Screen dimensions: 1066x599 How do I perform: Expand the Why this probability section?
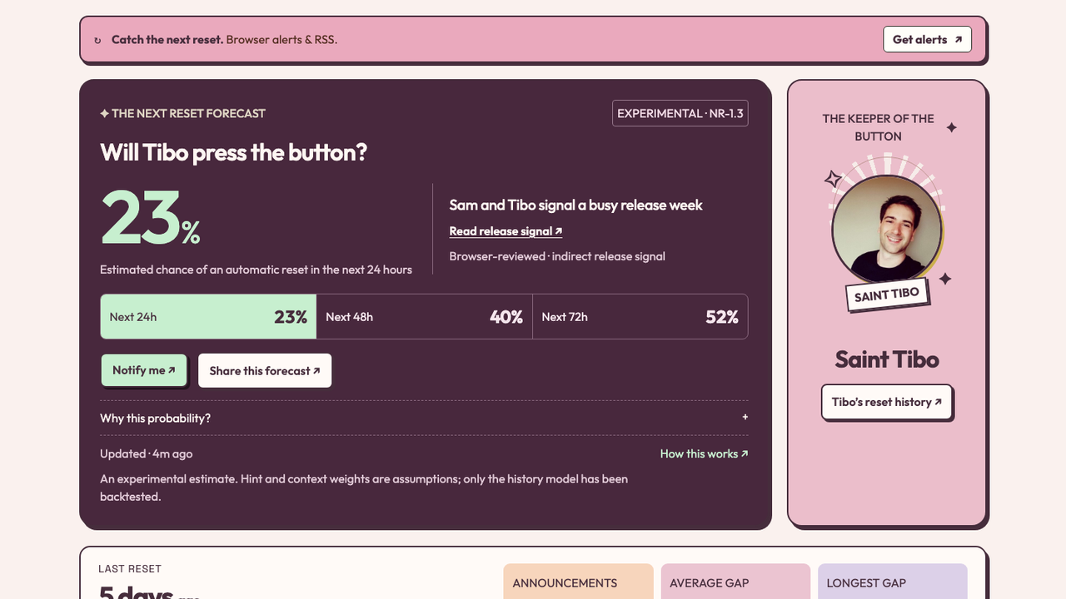pos(424,418)
